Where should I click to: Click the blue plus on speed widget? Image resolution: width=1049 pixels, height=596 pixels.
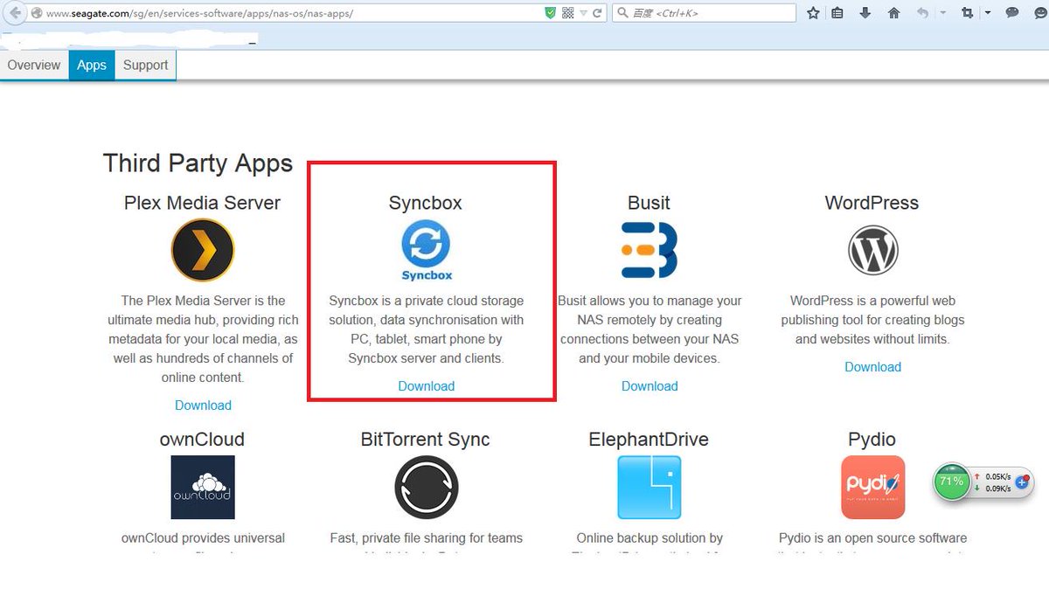[1023, 482]
